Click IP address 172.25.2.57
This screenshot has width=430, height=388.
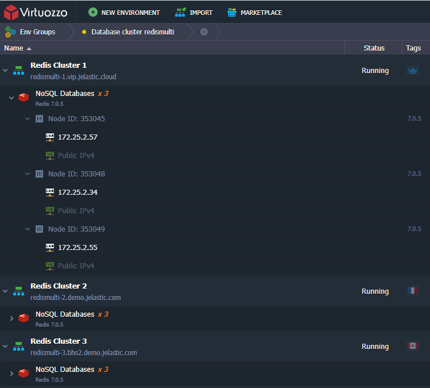[x=78, y=137]
